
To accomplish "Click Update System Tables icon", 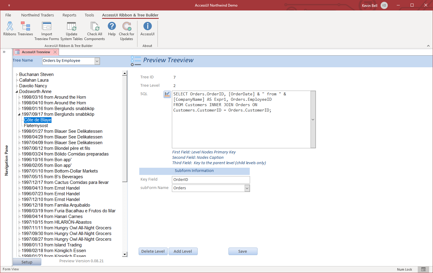I will coord(72,31).
